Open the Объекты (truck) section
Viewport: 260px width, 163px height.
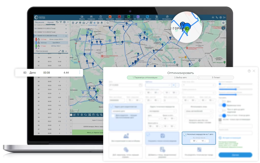click(x=82, y=18)
